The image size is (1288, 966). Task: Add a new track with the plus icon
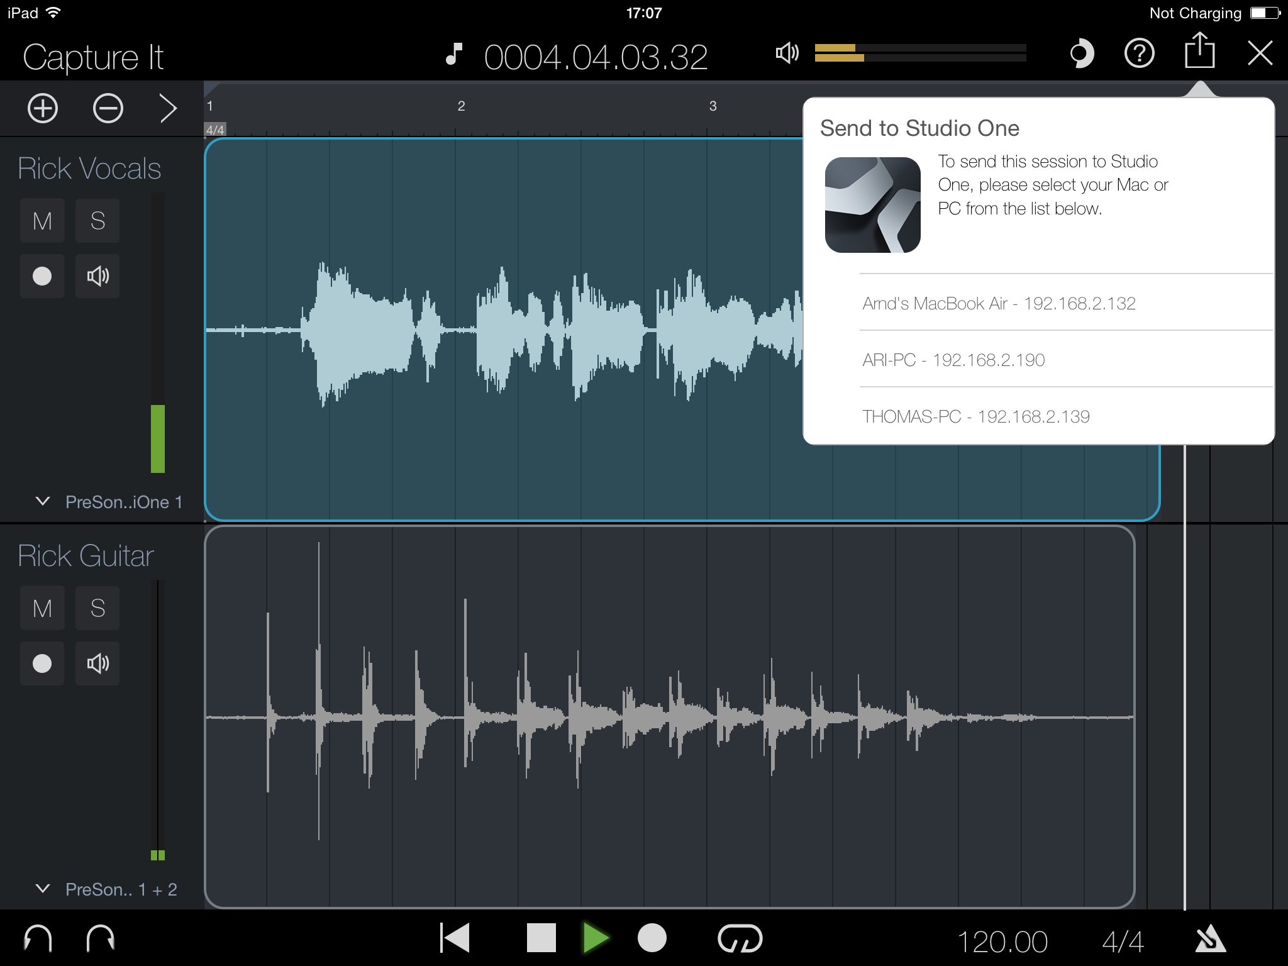(x=43, y=108)
